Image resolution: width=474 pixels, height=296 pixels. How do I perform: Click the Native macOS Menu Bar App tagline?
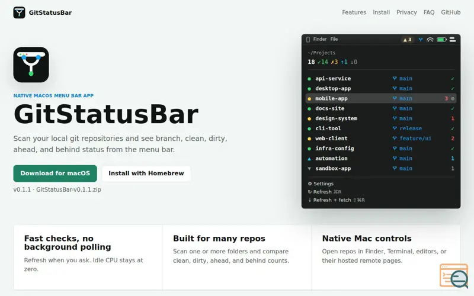[53, 96]
